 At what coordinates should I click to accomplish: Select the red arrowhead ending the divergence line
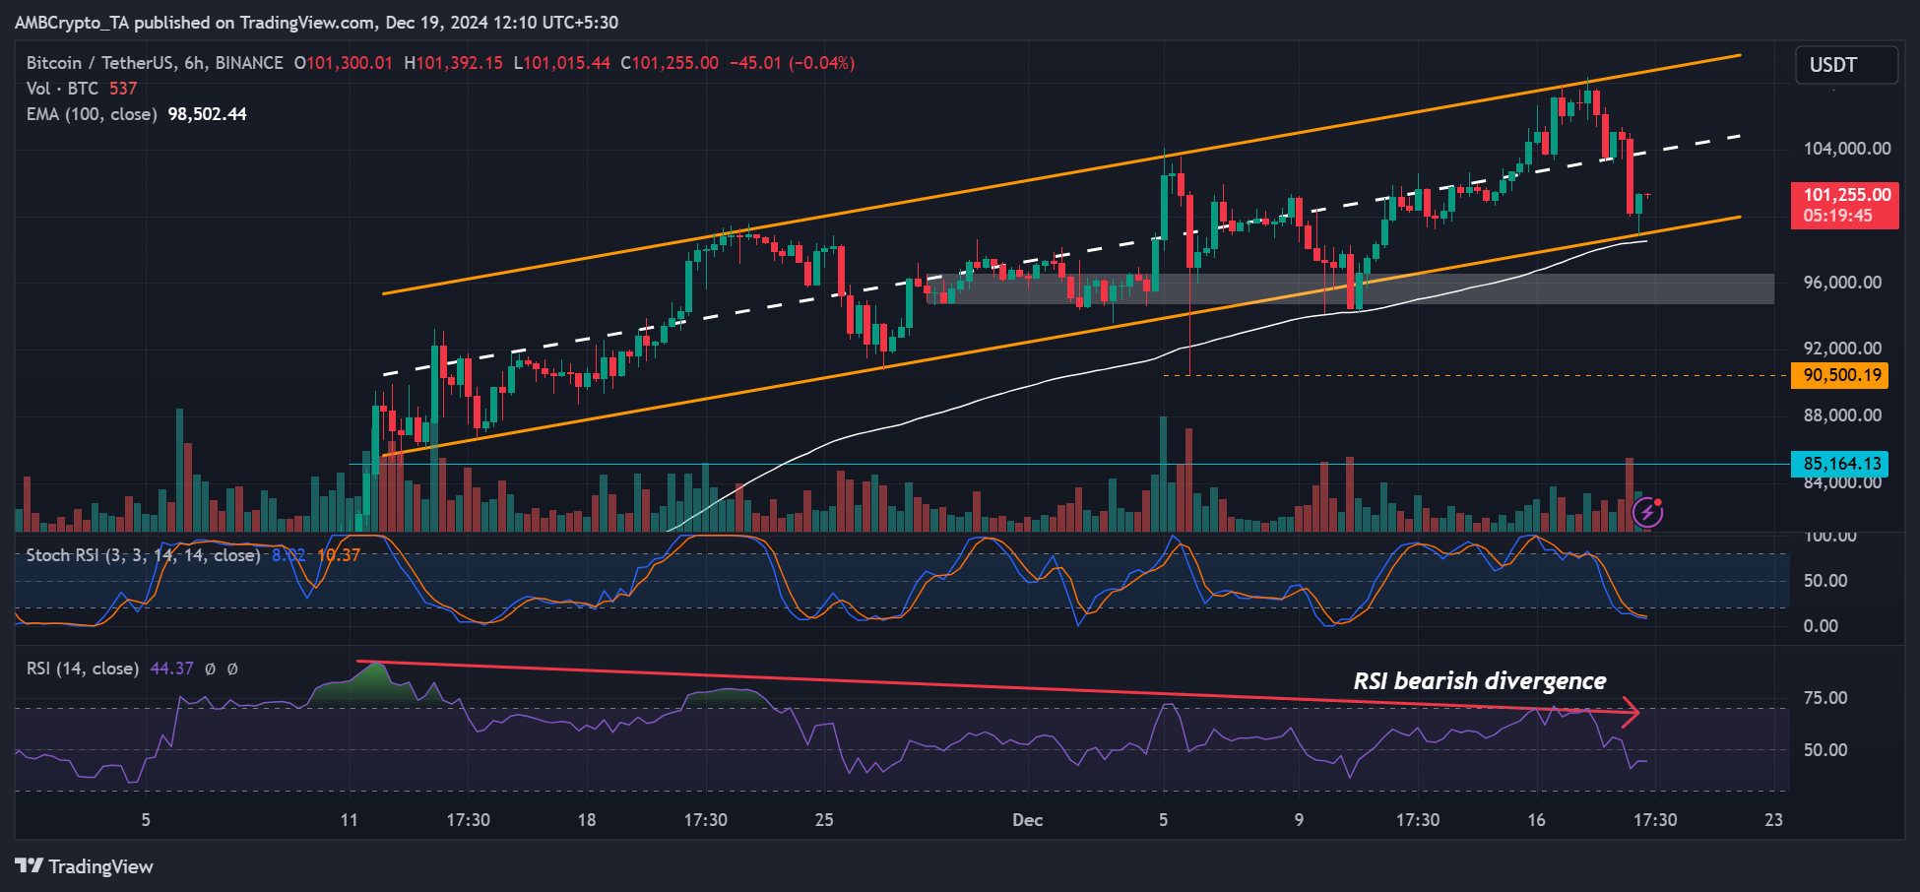point(1632,712)
